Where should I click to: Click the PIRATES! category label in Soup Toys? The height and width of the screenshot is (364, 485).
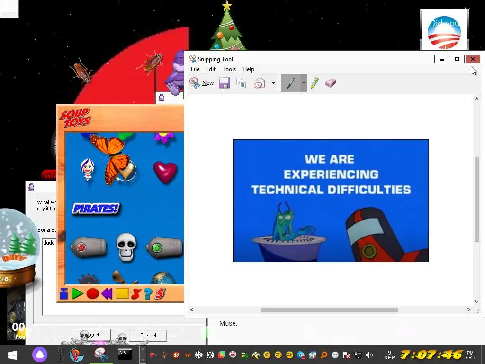pyautogui.click(x=96, y=209)
